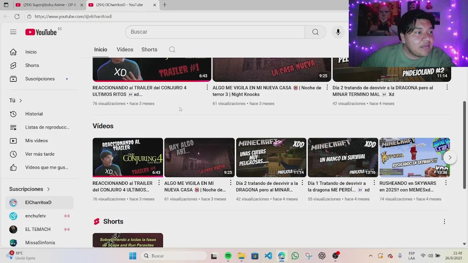The width and height of the screenshot is (468, 263).
Task: Open enchufetv subscription channel
Action: (x=39, y=216)
